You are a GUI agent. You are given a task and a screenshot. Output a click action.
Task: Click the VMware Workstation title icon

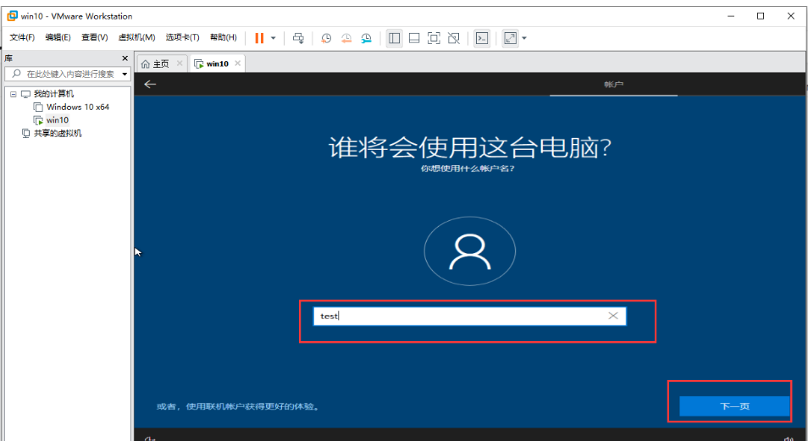[x=12, y=16]
